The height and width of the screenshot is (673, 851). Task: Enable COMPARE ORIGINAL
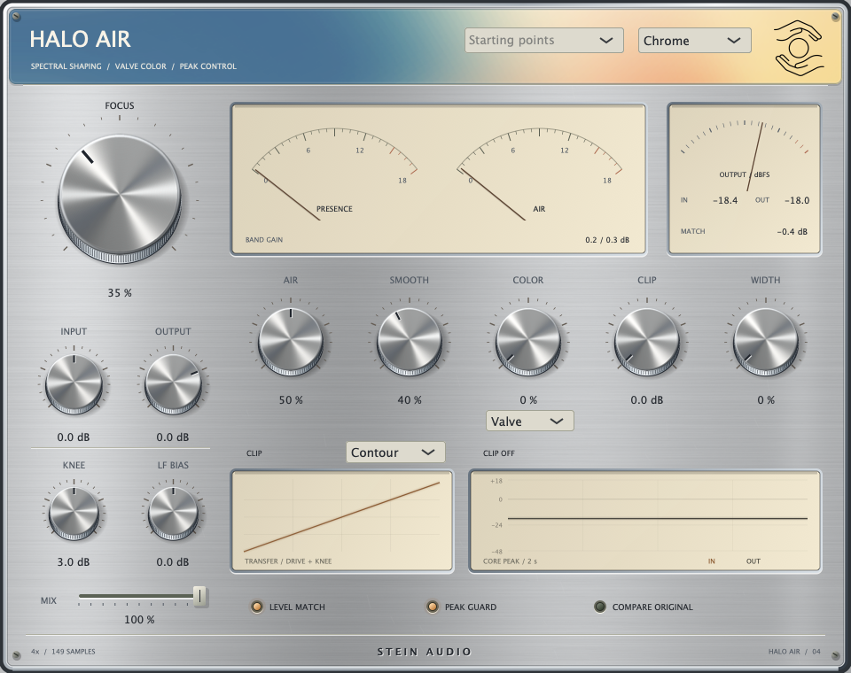[x=600, y=607]
